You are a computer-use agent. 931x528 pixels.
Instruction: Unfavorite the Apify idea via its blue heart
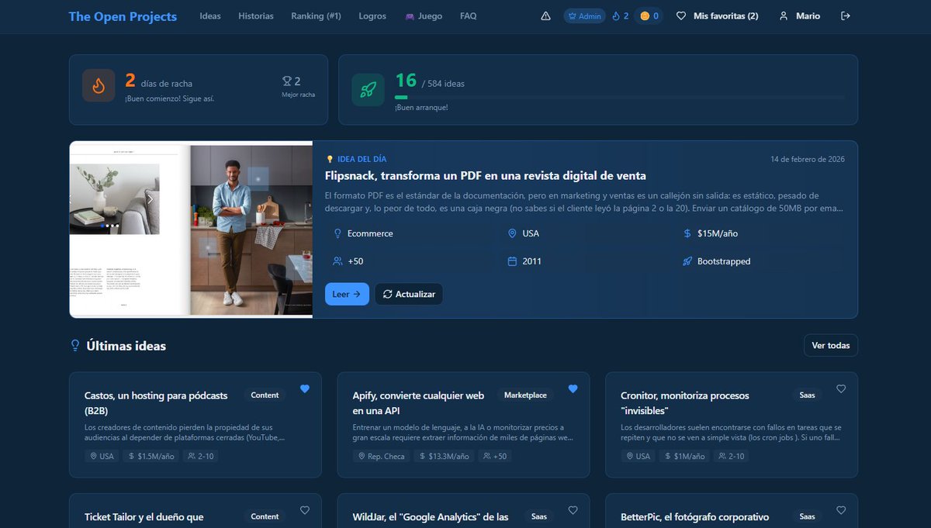coord(573,389)
